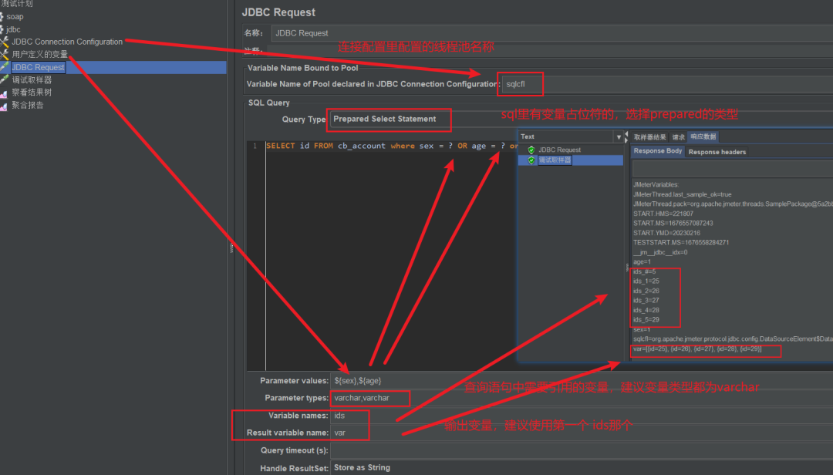Image resolution: width=833 pixels, height=475 pixels.
Task: Click green shield icon beside JDBC Request result
Action: tap(530, 148)
